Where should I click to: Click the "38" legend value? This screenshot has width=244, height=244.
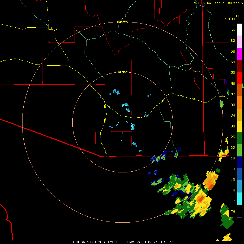[x=233, y=105]
